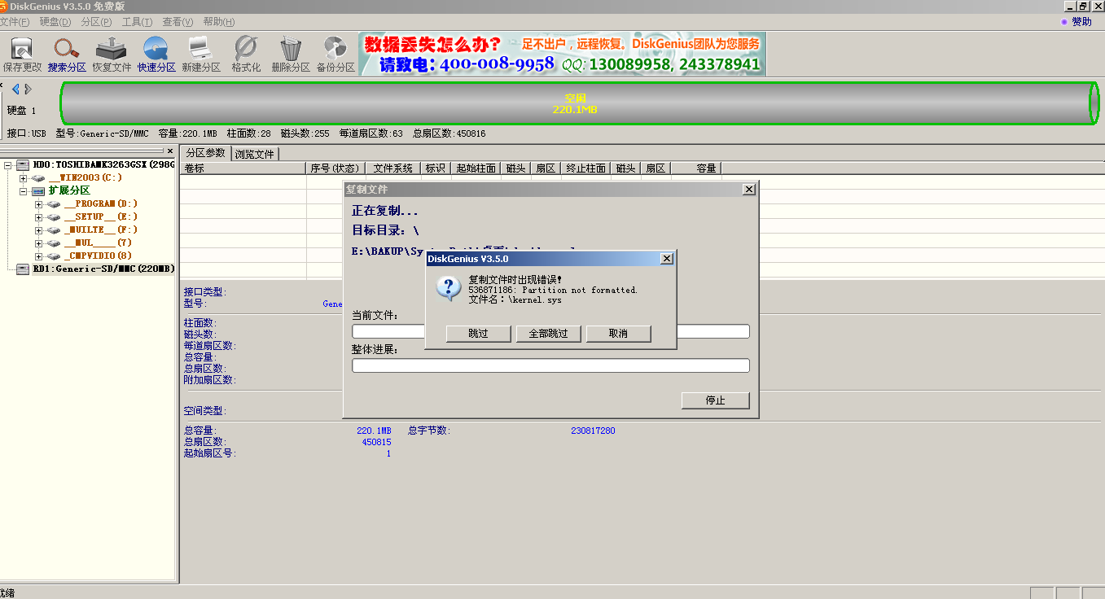Expand the WIN2003(C:) partition node
Image resolution: width=1105 pixels, height=599 pixels.
(x=24, y=178)
